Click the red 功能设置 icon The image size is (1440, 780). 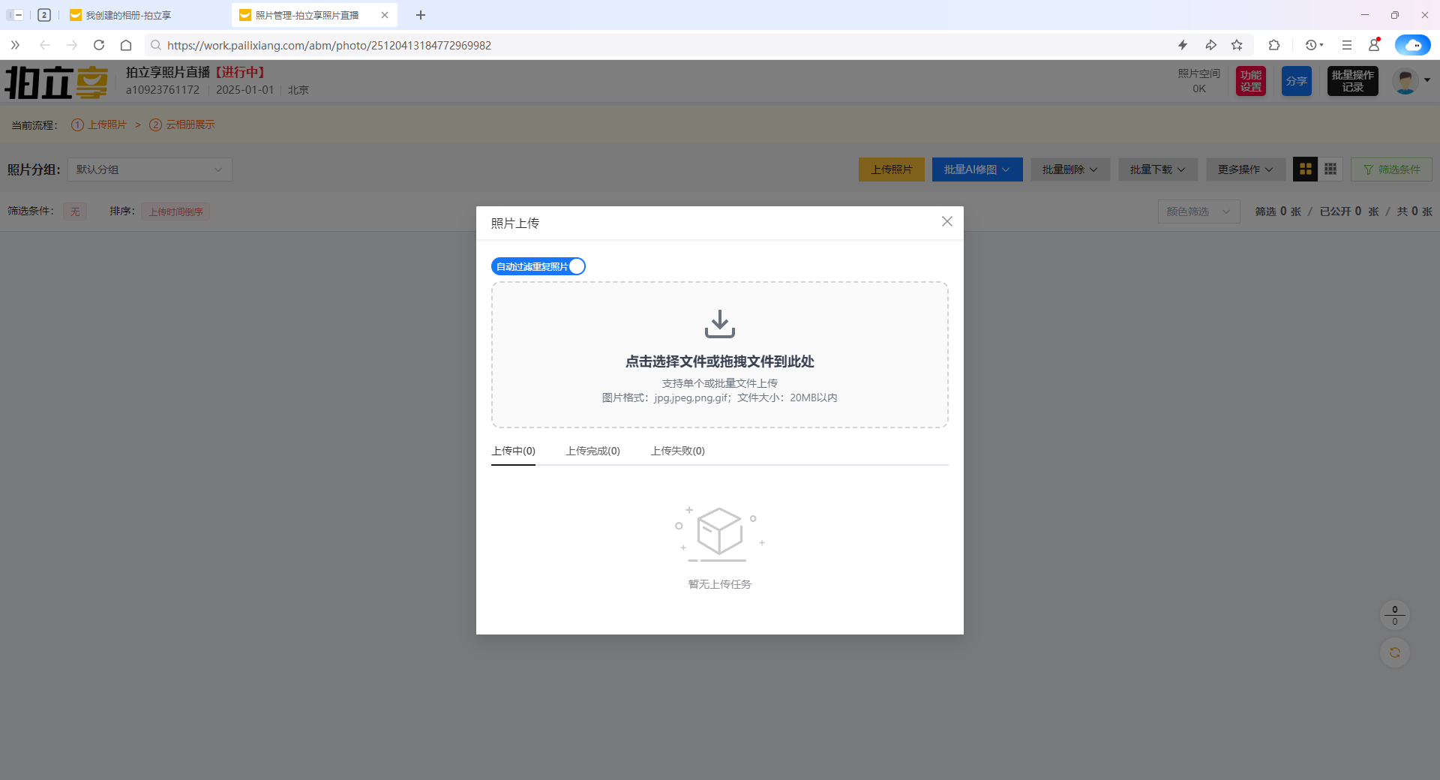point(1250,81)
